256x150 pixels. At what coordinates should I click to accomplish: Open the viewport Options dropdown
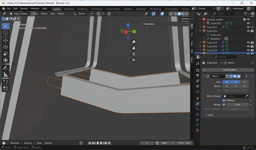pos(187,19)
